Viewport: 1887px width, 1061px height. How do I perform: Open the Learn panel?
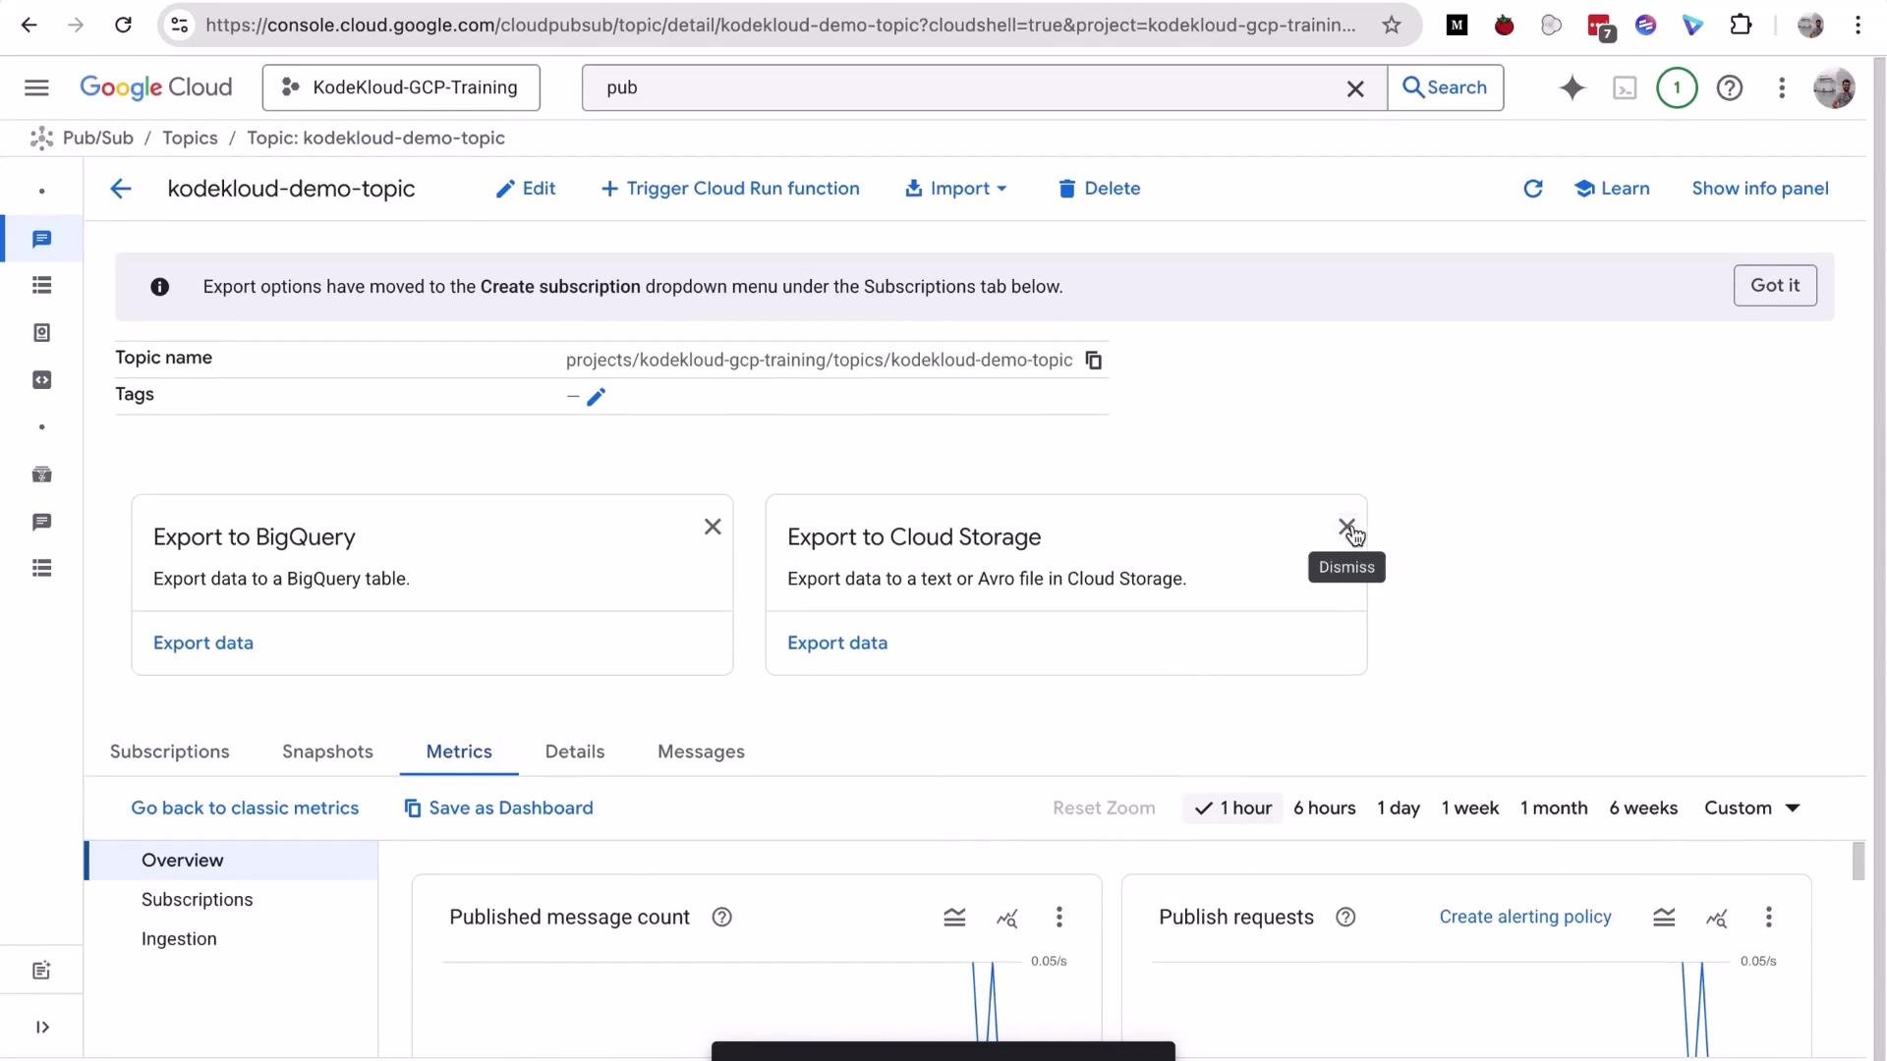(x=1612, y=189)
